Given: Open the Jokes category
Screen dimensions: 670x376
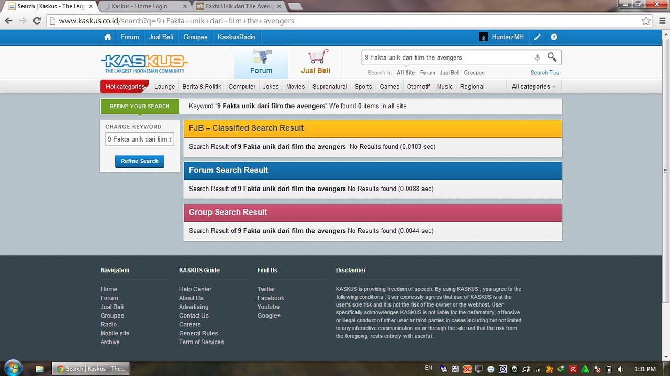Looking at the screenshot, I should coord(271,87).
